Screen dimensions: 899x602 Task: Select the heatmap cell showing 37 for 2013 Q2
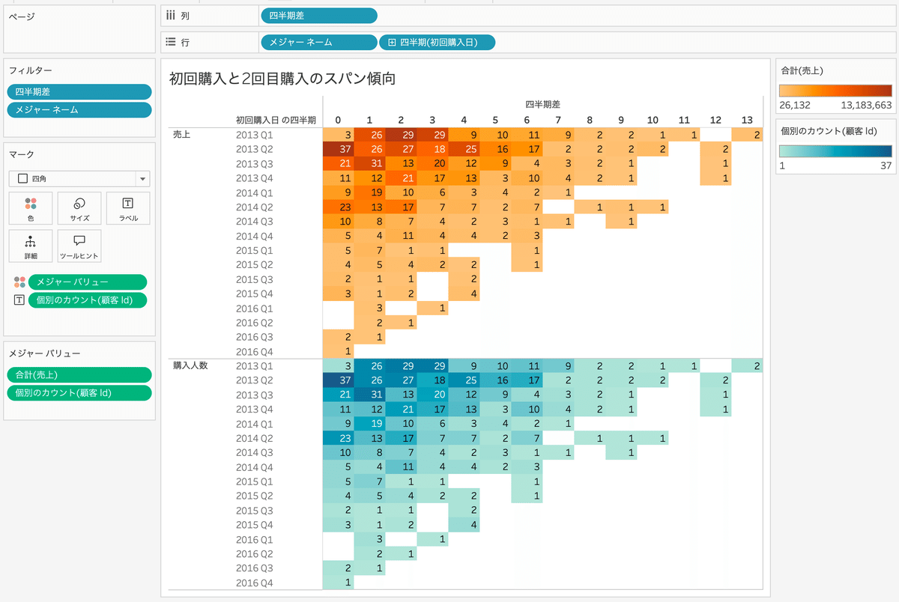[340, 149]
